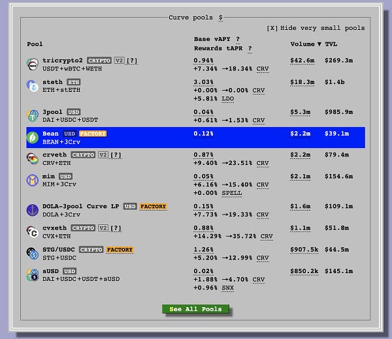Open the Rewards tAPR help question mark
The width and height of the screenshot is (392, 339).
click(x=250, y=48)
